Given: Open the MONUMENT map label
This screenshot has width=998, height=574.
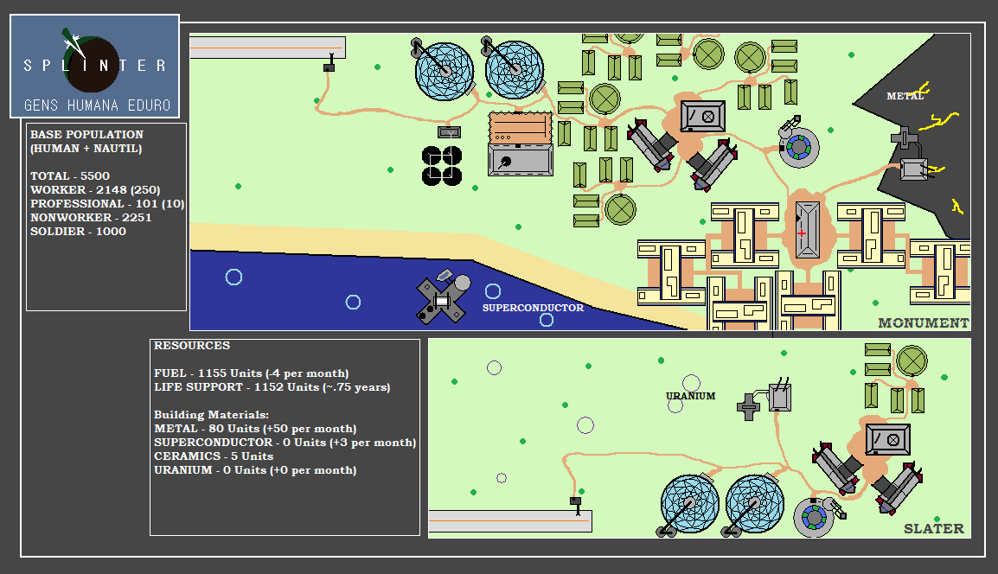Looking at the screenshot, I should (x=923, y=323).
